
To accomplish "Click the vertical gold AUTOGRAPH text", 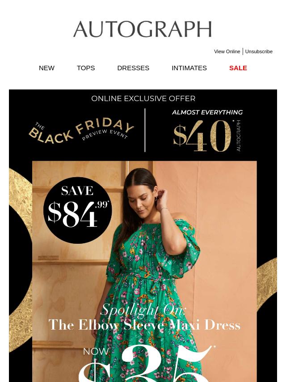I will point(238,136).
